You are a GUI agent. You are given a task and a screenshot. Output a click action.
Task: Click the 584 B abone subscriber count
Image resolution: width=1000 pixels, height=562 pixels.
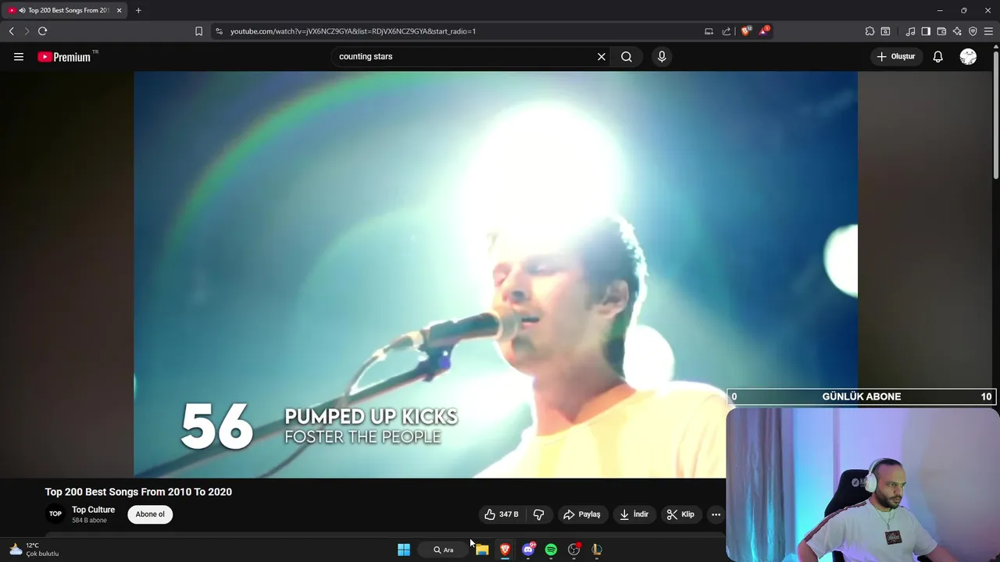[x=89, y=521]
